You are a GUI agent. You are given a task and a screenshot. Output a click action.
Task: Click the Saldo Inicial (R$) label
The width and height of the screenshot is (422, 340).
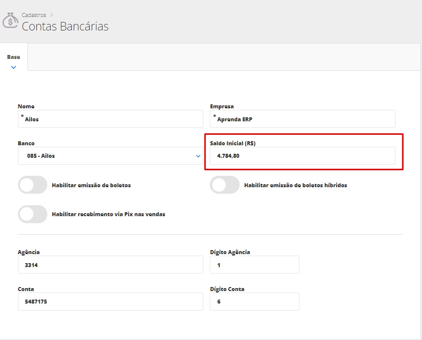(x=233, y=143)
